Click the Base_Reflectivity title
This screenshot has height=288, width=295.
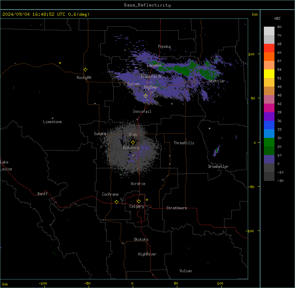147,5
